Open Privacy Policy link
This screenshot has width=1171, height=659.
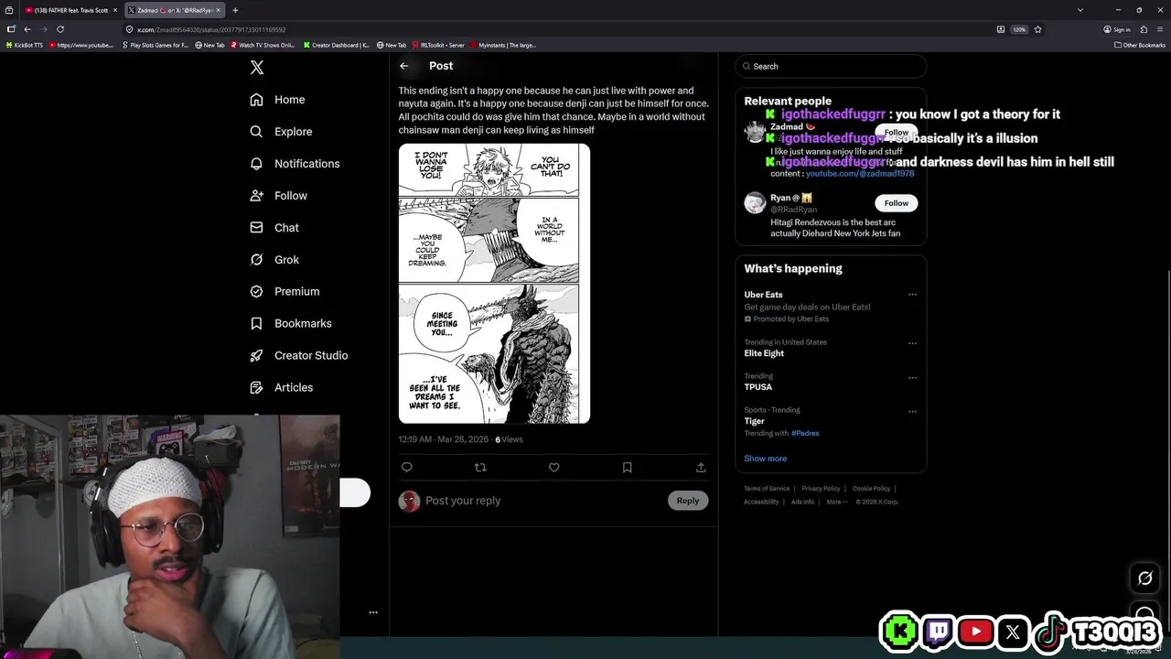pyautogui.click(x=821, y=489)
